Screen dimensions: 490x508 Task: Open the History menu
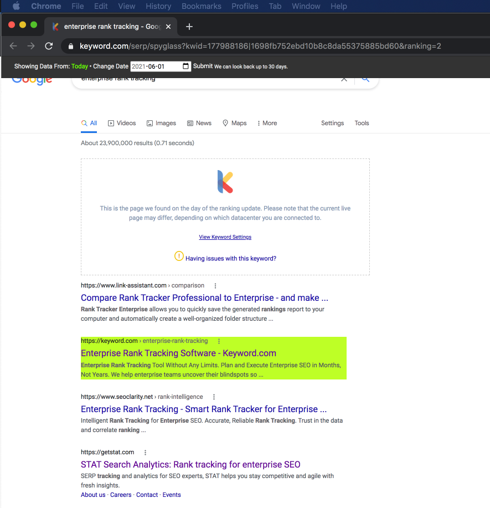[158, 6]
